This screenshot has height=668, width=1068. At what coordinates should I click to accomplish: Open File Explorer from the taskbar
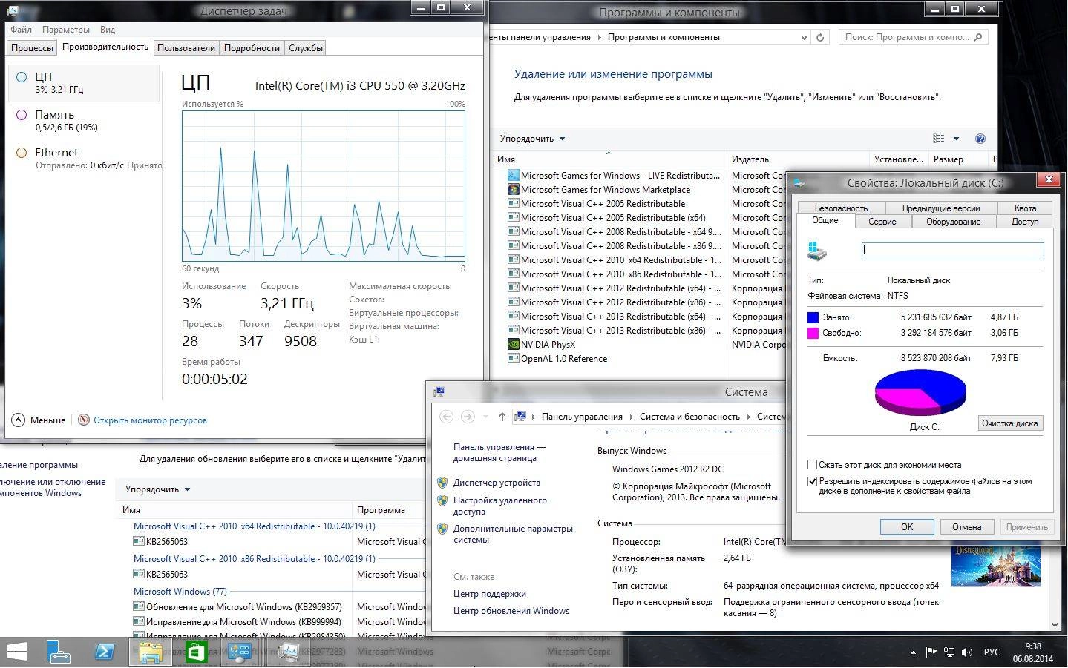[151, 652]
